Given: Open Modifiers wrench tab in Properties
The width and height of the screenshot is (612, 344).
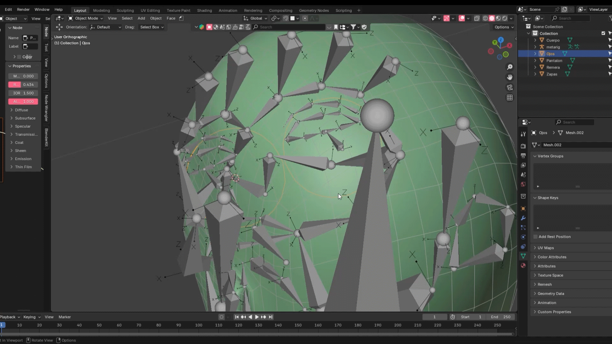Looking at the screenshot, I should [x=523, y=218].
